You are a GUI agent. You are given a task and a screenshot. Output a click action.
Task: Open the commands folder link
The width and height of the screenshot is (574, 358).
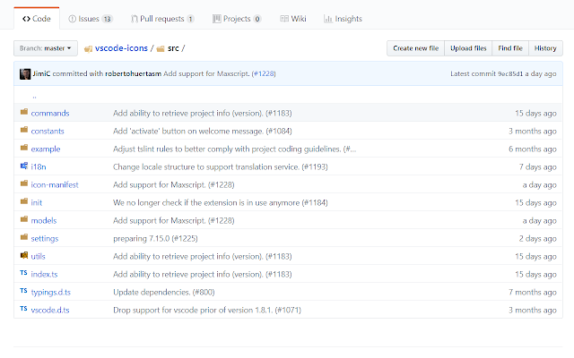[50, 114]
